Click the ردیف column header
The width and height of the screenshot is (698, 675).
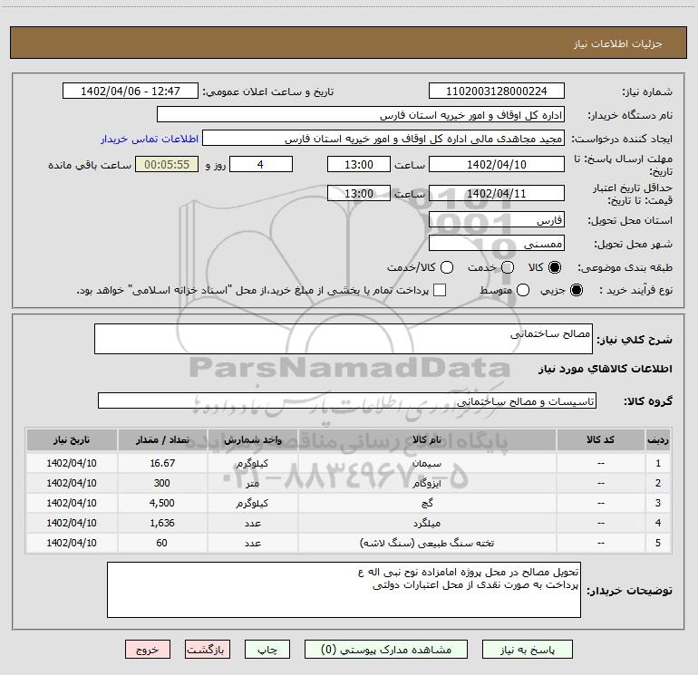pyautogui.click(x=658, y=439)
